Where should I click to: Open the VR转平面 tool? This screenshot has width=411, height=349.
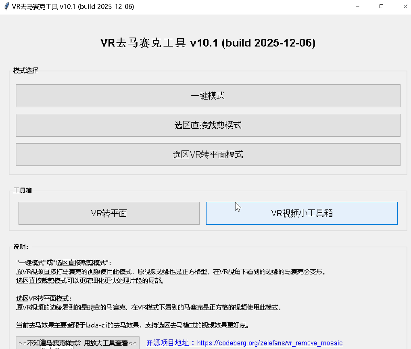tap(109, 213)
